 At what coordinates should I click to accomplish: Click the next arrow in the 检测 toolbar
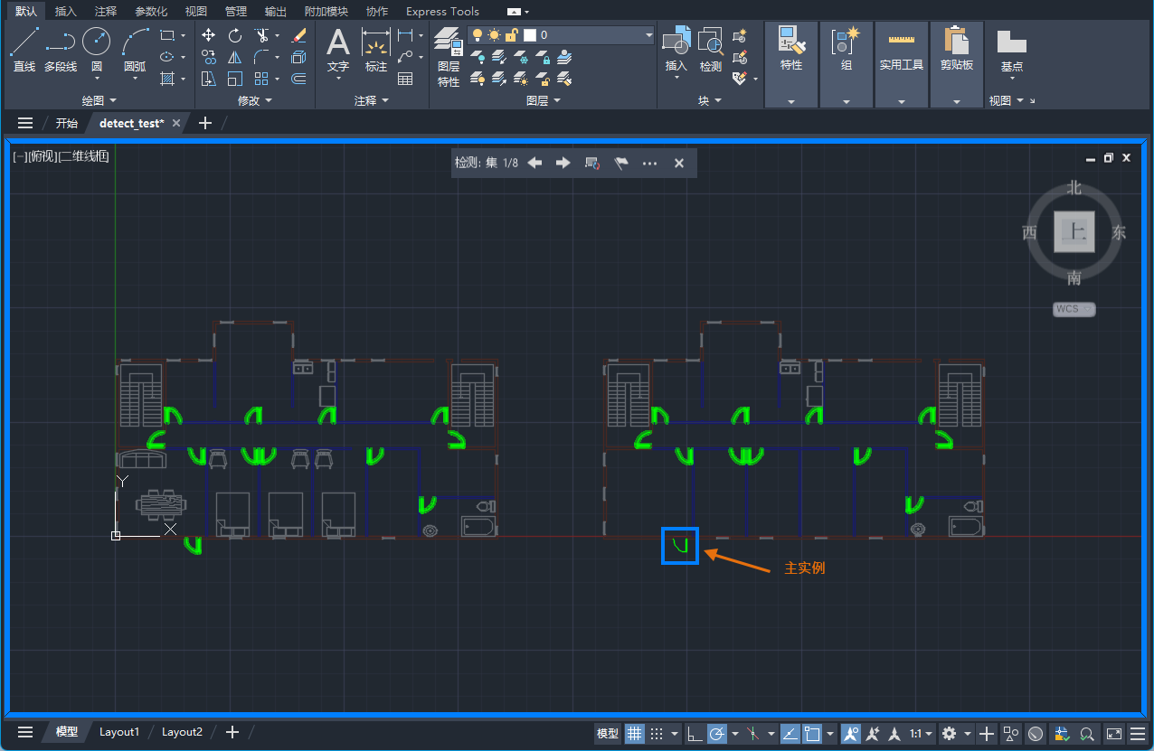[561, 163]
